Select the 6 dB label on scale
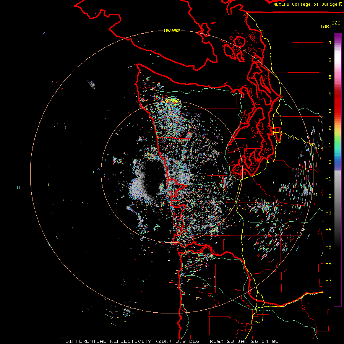This screenshot has height=344, width=344. click(x=330, y=60)
